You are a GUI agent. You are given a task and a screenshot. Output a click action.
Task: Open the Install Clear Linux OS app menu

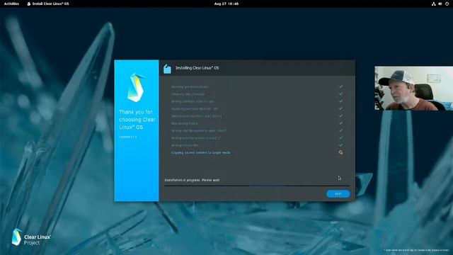[x=48, y=4]
